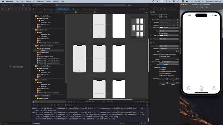
Task: Click the Tab Bar Controller scene on the canvas
Action: point(79,59)
